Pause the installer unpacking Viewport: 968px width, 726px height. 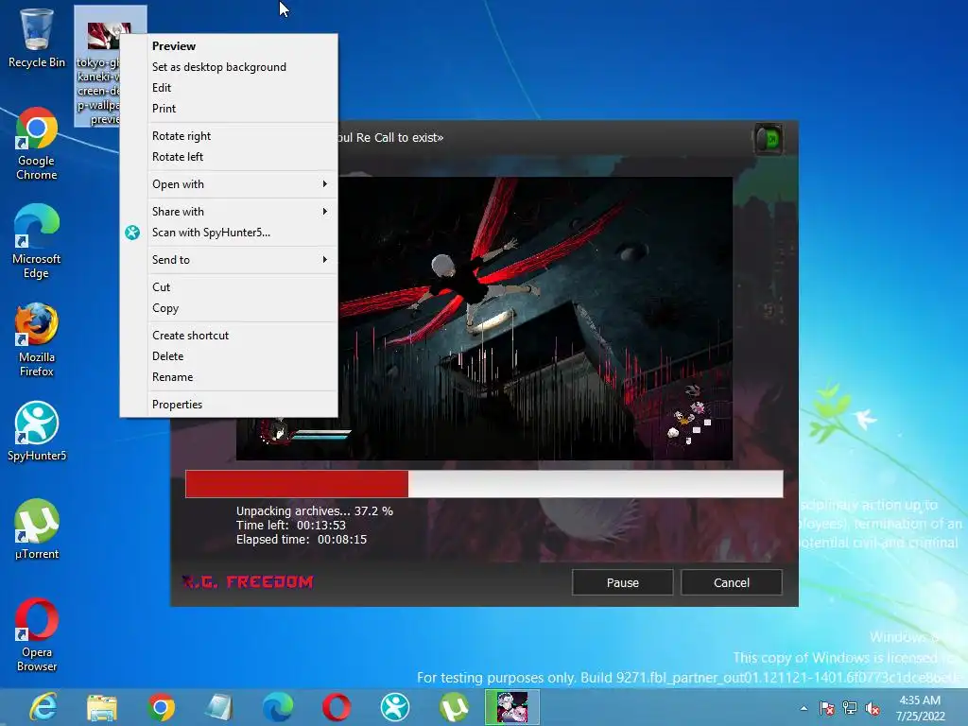click(x=622, y=582)
